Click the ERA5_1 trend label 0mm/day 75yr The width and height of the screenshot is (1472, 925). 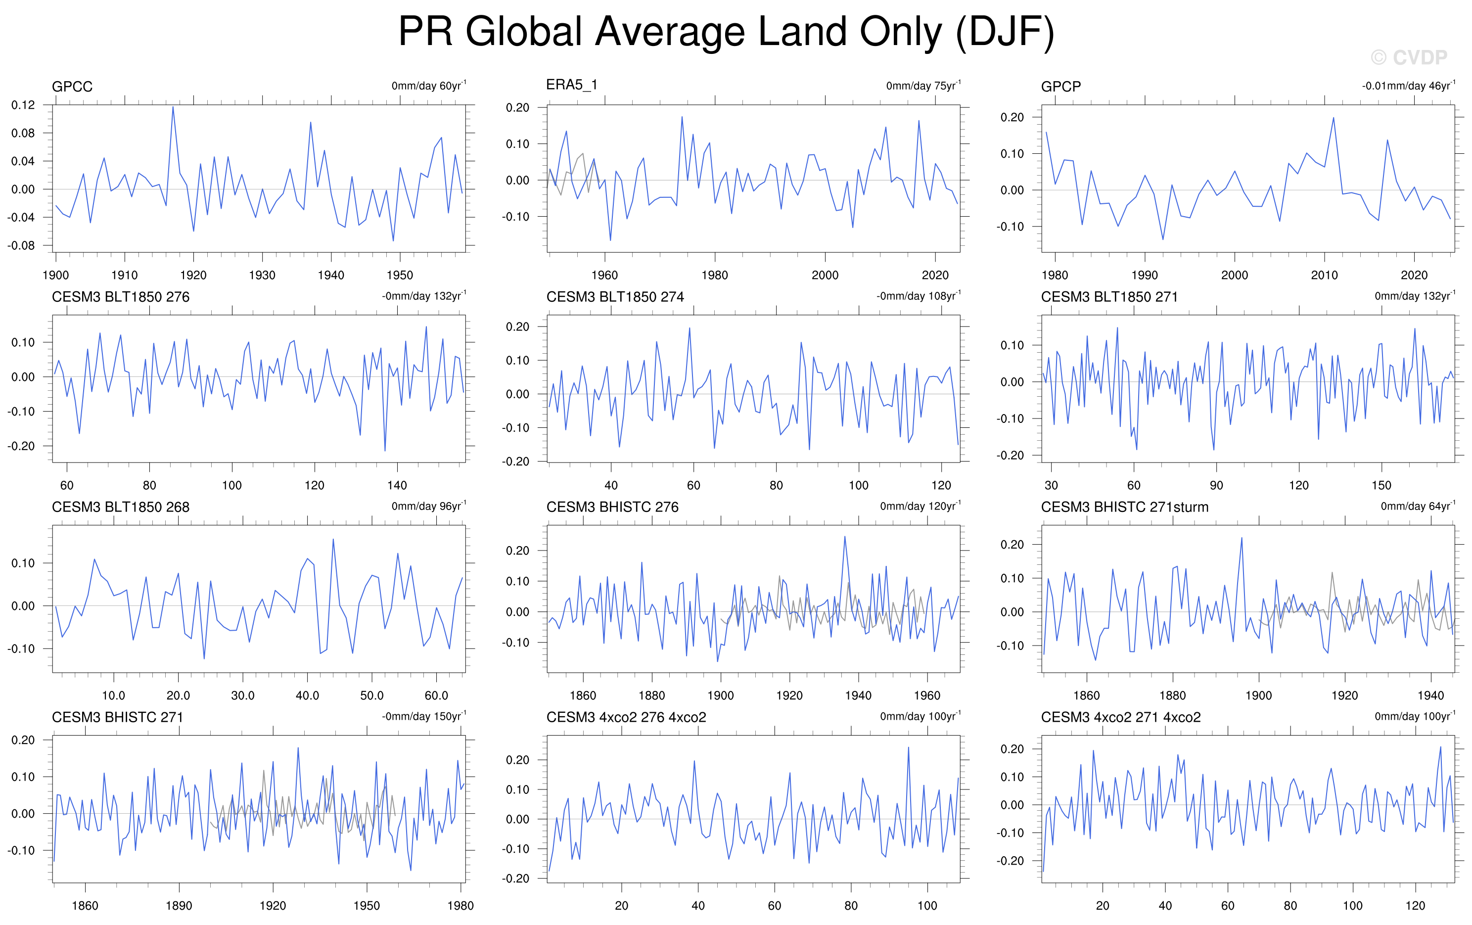[x=923, y=86]
